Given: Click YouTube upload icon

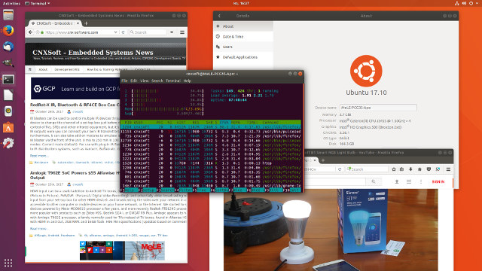Looking at the screenshot, I should tap(397, 181).
